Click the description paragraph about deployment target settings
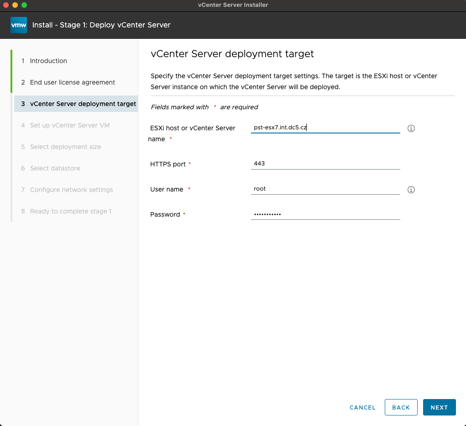The height and width of the screenshot is (426, 466). tap(294, 81)
